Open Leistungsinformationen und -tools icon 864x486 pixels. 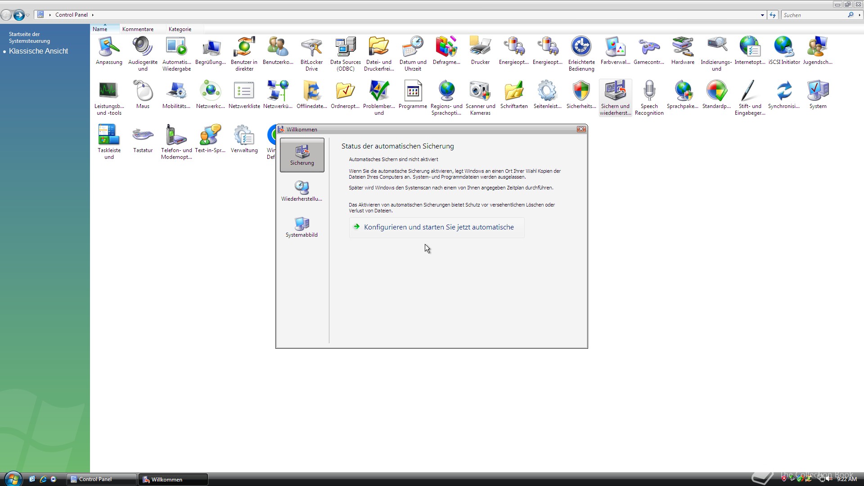(109, 98)
